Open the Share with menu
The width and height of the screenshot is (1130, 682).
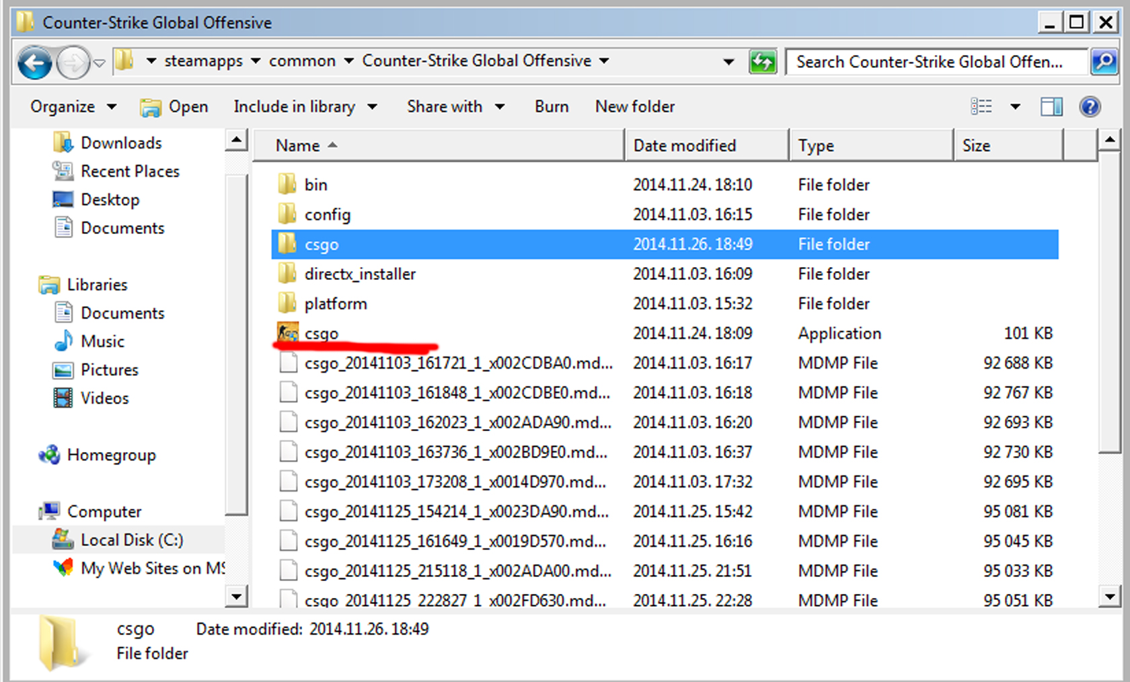tap(455, 107)
